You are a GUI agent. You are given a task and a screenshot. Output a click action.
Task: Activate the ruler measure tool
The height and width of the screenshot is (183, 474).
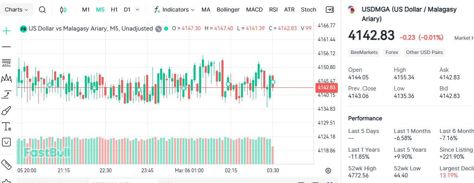tap(6, 164)
